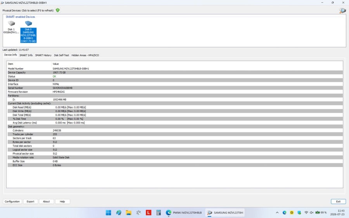The image size is (349, 218).
Task: Select the Cylinders row
Action: 175,130
